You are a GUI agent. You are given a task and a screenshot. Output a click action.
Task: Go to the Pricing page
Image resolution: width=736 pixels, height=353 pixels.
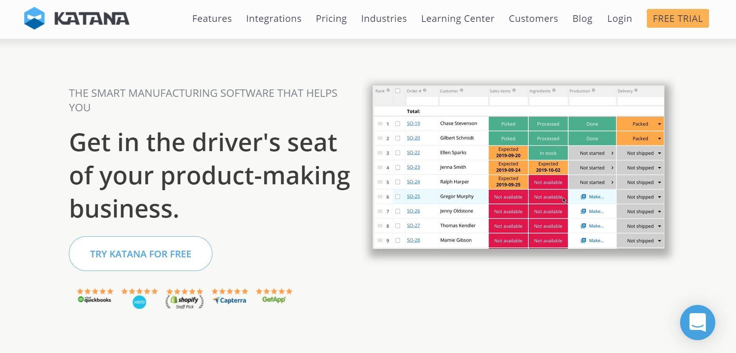(x=331, y=19)
